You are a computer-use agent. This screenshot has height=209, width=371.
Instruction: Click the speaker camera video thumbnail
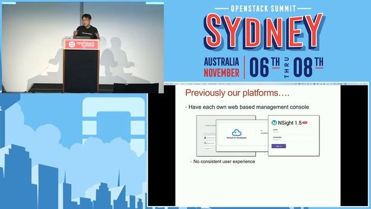(83, 48)
